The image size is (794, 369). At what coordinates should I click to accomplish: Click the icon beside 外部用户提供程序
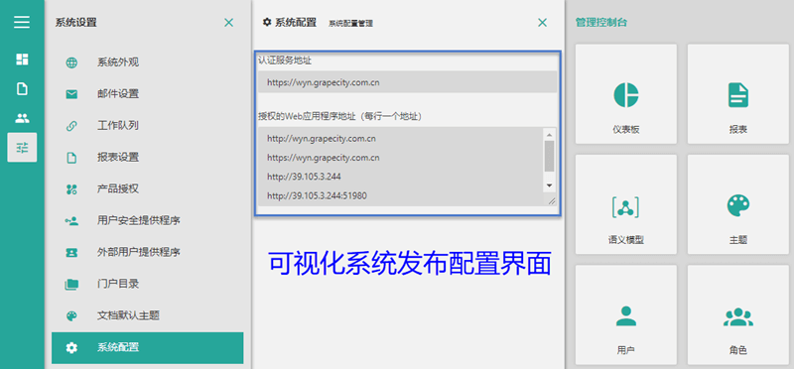(x=71, y=253)
